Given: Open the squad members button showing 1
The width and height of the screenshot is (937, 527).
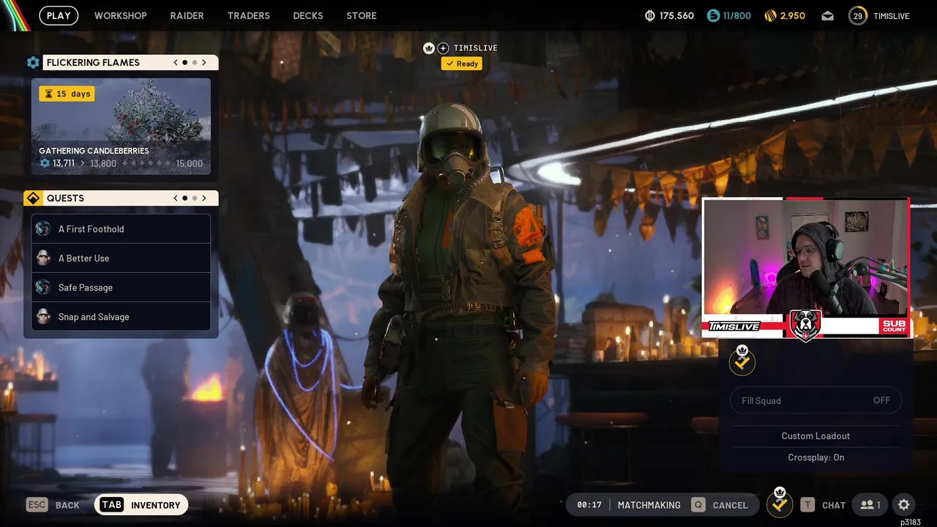Looking at the screenshot, I should coord(870,505).
